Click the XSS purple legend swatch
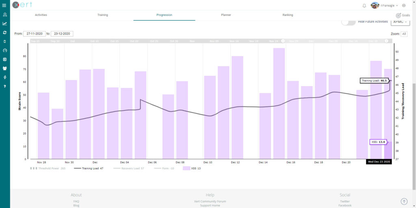The height and width of the screenshot is (208, 416). coord(186,168)
